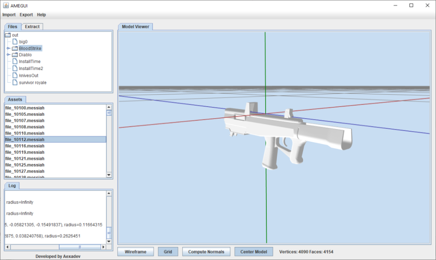Click the InstallTime file icon

[15, 62]
